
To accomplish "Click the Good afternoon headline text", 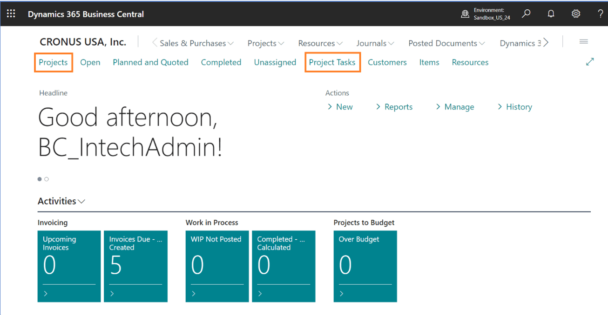I will (x=130, y=132).
